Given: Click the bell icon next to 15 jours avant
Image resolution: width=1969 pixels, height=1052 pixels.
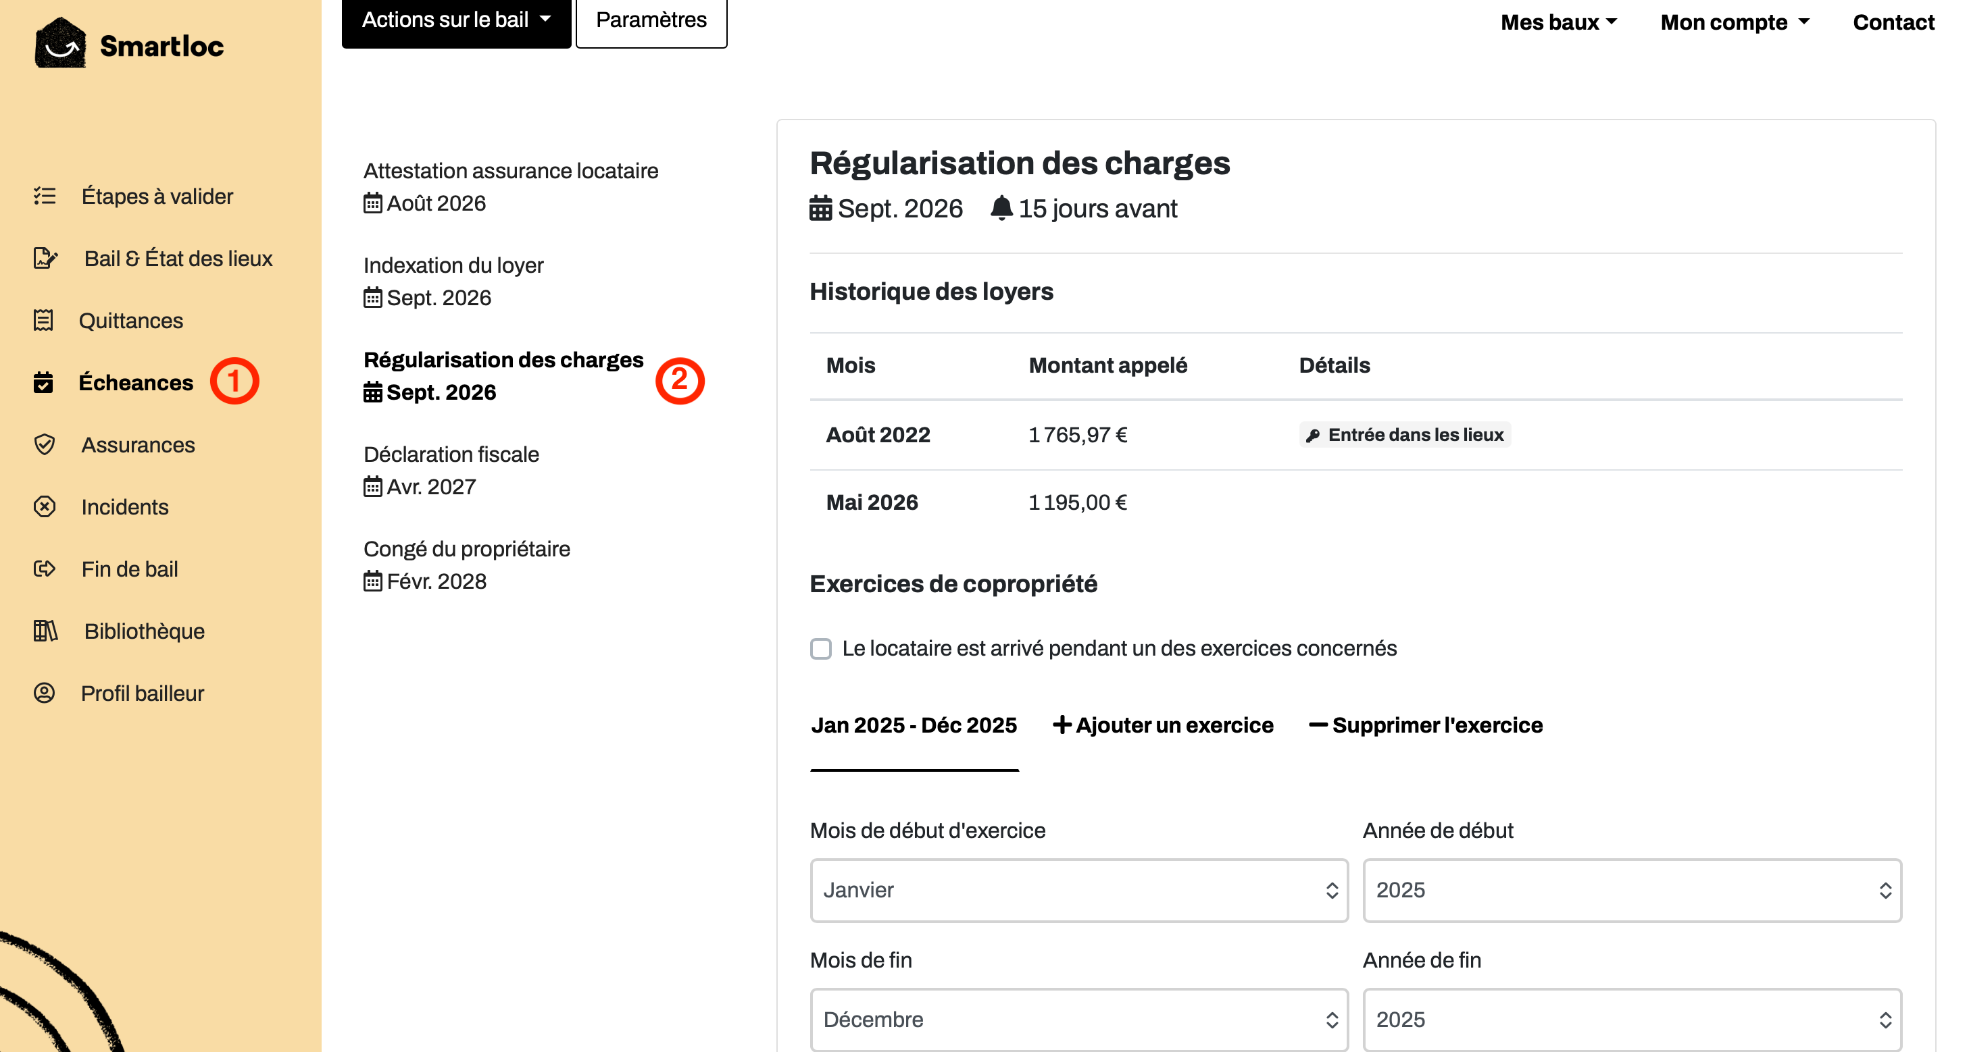Looking at the screenshot, I should coord(1001,208).
